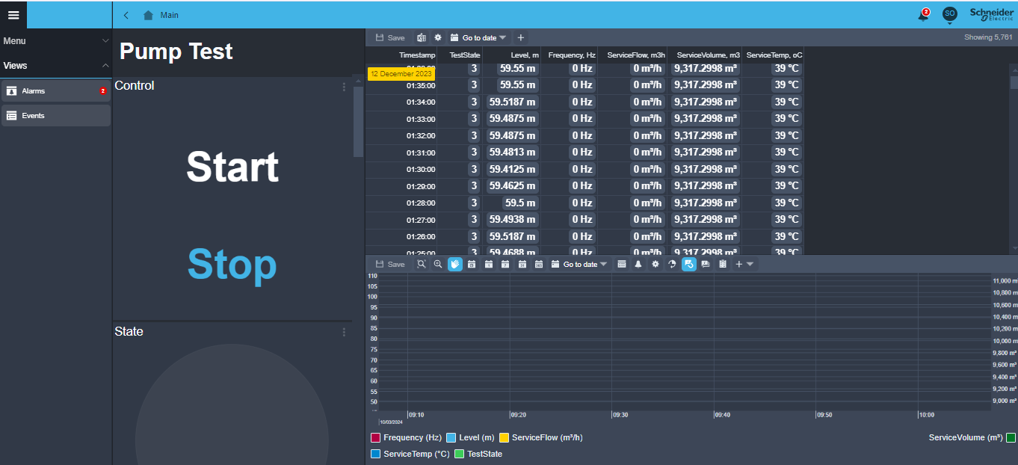Screen dimensions: 1018x465
Task: Open the plus add dropdown in trend toolbar
Action: click(x=744, y=264)
